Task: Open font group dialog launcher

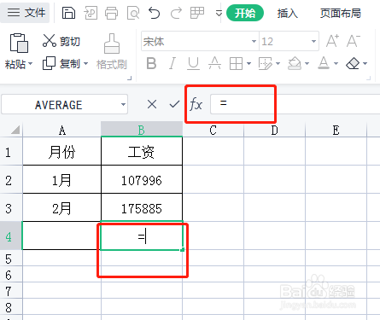Action: click(368, 78)
